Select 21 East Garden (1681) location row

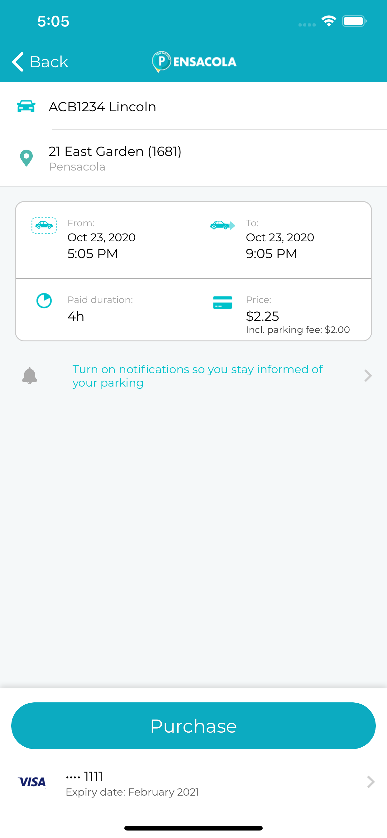click(193, 158)
